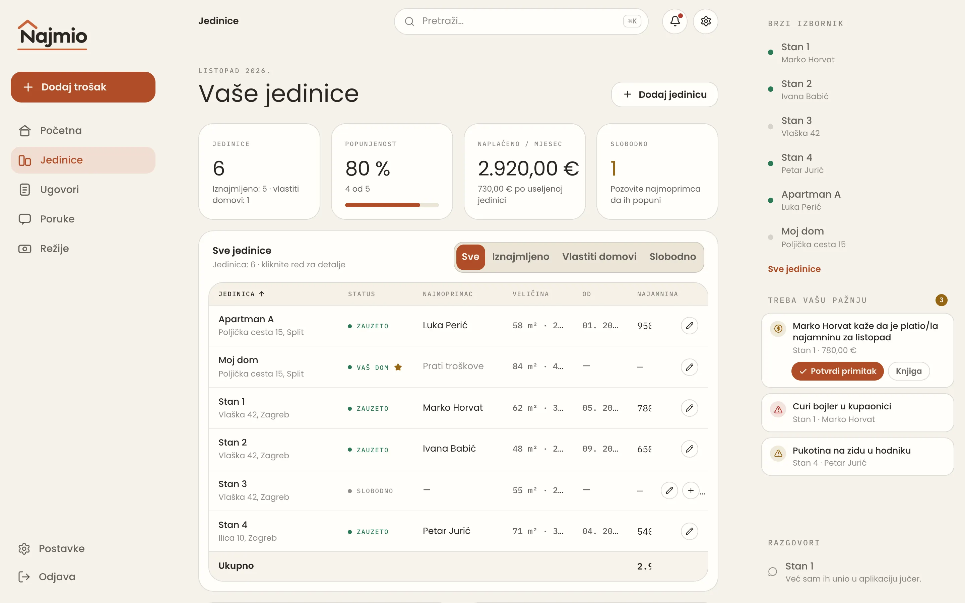Switch to Vlastiti domovi tab

[x=599, y=257]
